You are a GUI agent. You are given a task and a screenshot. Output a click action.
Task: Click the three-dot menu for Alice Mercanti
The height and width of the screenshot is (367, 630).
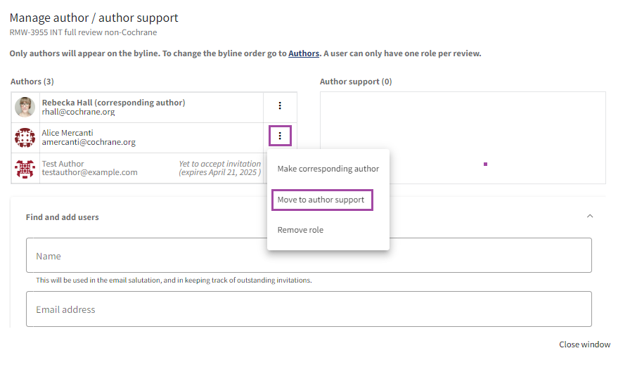pyautogui.click(x=280, y=136)
